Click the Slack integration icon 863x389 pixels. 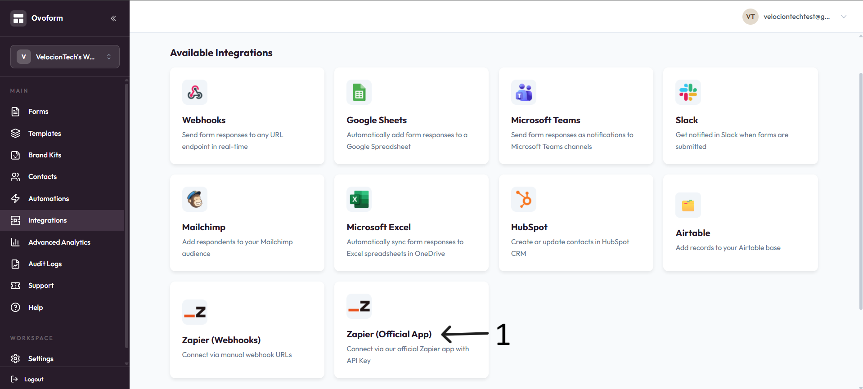pos(688,92)
